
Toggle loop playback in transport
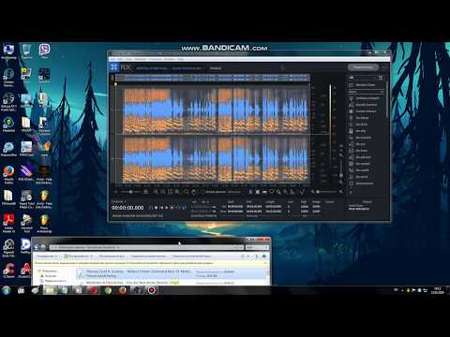tap(178, 208)
